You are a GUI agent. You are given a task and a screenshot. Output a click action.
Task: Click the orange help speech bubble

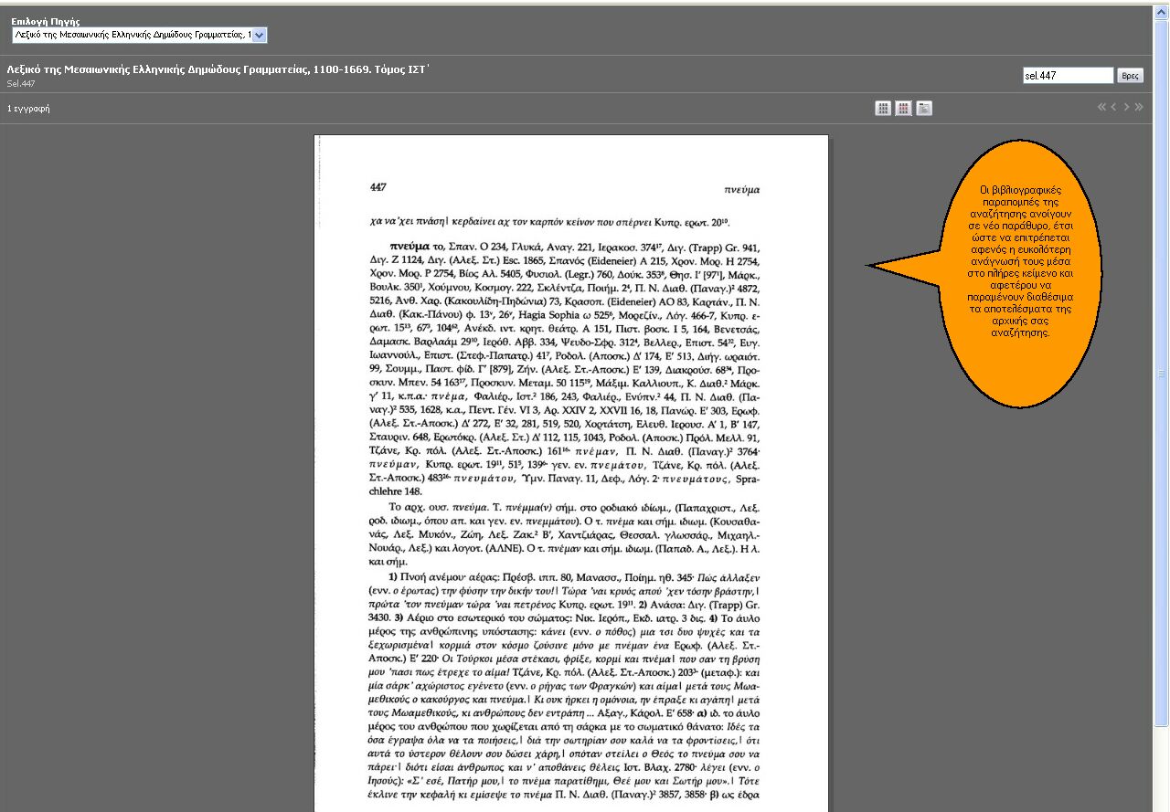[x=1015, y=265]
